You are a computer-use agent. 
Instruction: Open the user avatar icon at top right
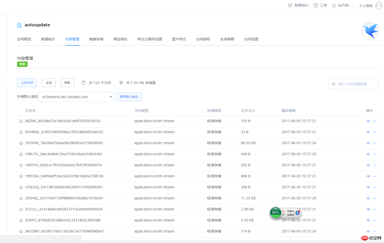tap(379, 6)
